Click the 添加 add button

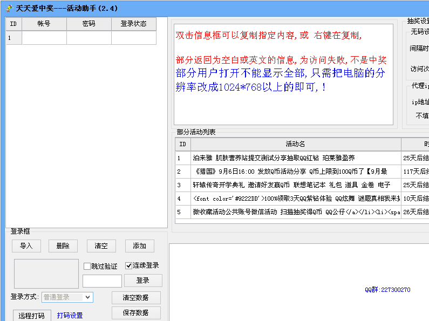coord(140,246)
